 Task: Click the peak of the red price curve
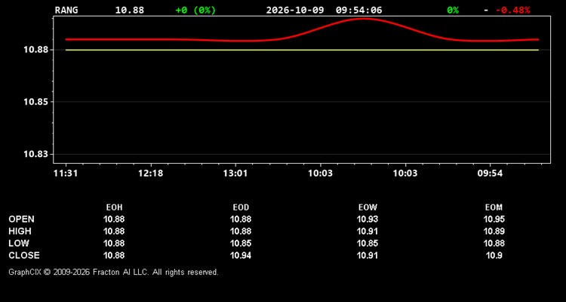click(364, 18)
